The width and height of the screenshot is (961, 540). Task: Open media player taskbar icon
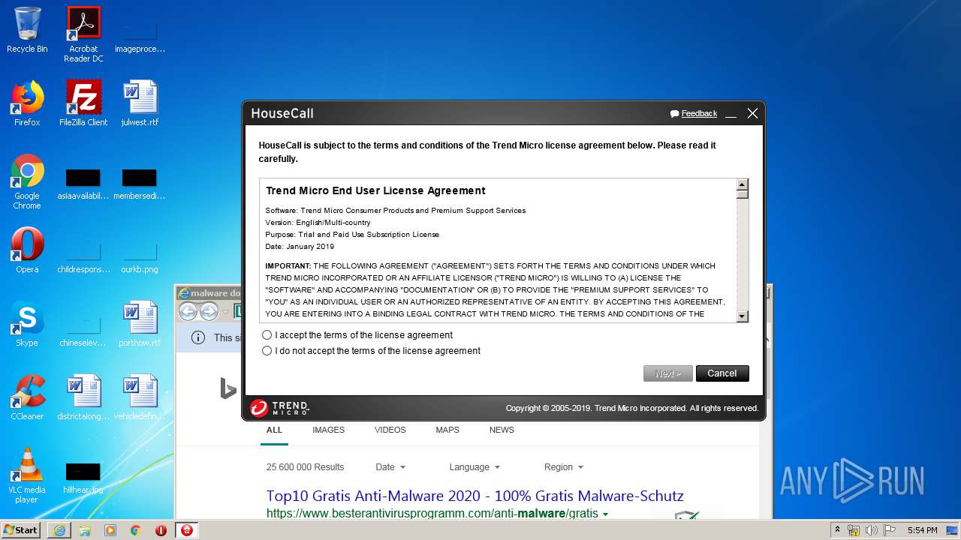[x=110, y=530]
